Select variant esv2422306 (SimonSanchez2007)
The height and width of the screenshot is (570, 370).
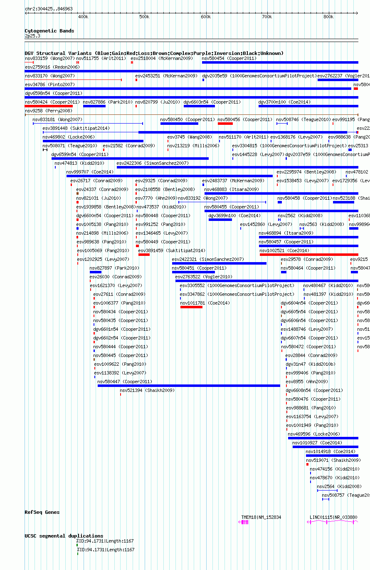click(x=237, y=167)
